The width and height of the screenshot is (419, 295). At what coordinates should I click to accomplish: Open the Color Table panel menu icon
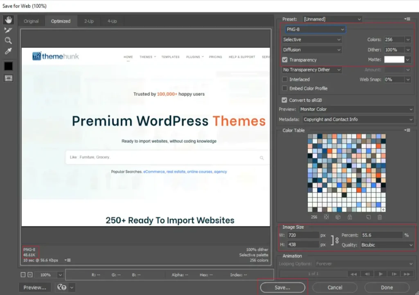(x=407, y=130)
